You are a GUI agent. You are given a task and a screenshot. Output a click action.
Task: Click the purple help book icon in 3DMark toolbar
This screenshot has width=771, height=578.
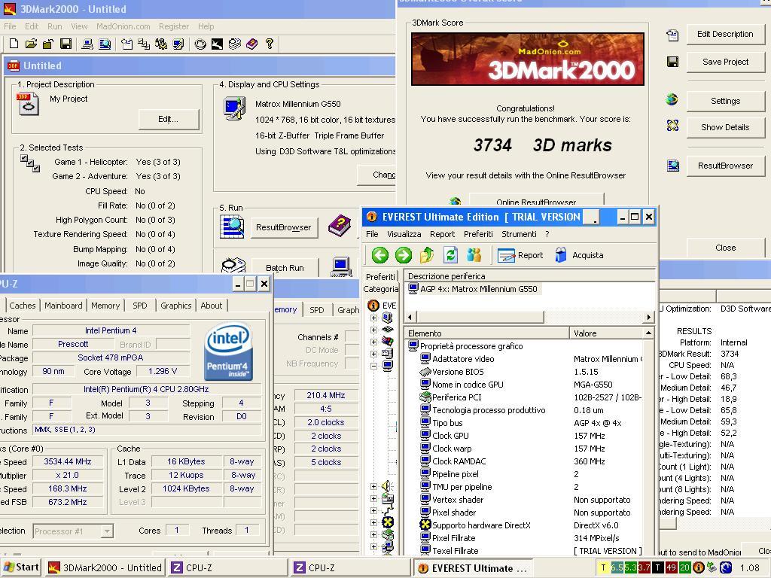click(x=251, y=44)
